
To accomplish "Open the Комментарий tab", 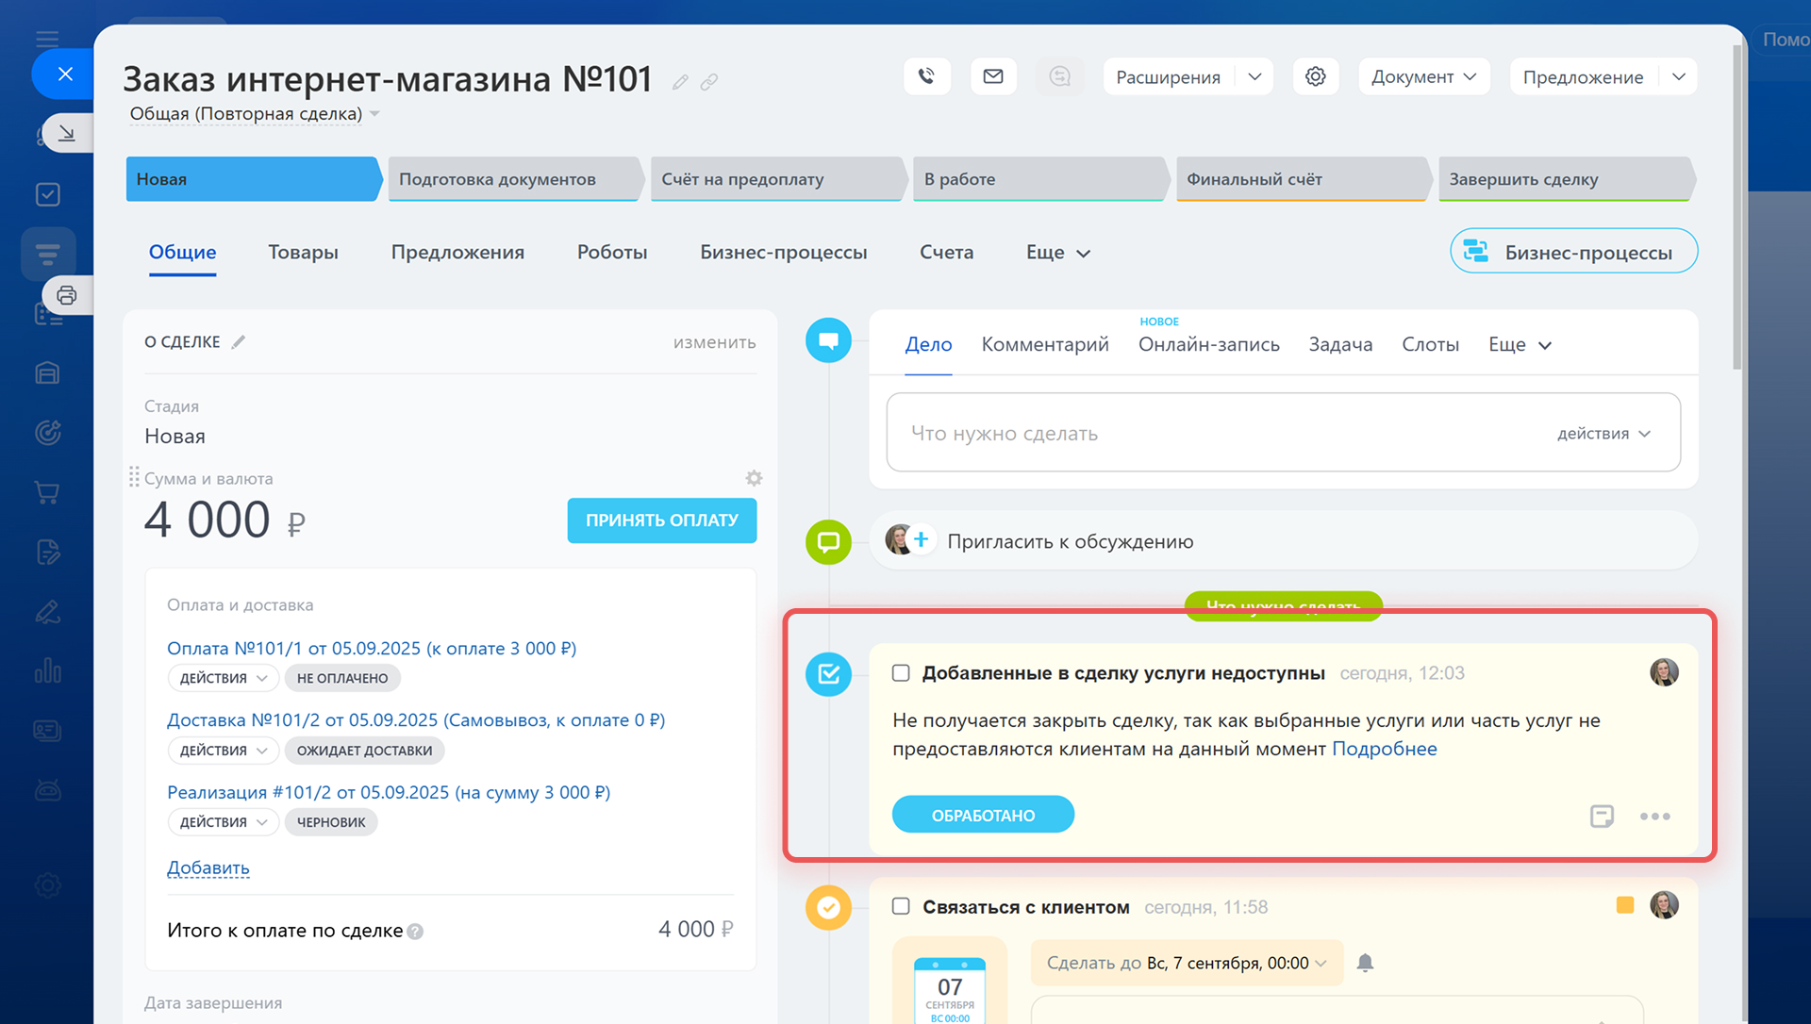I will pyautogui.click(x=1044, y=344).
